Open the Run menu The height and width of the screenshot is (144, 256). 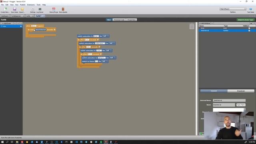[x=17, y=5]
